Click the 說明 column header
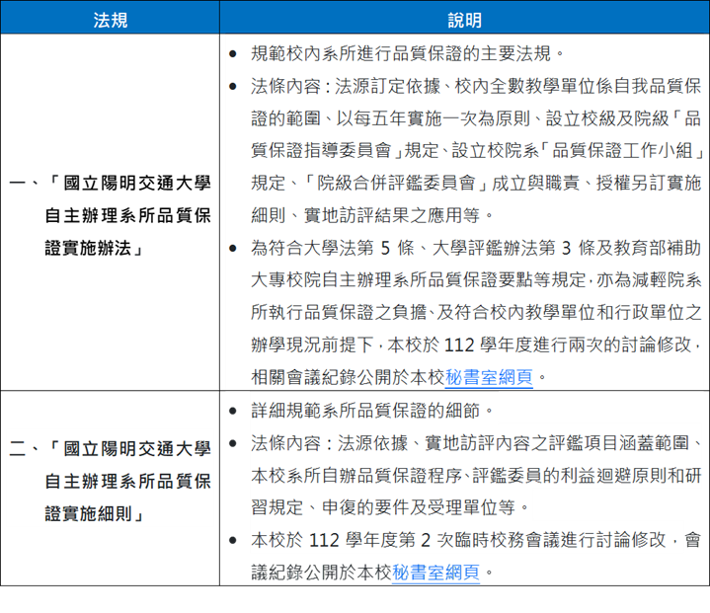 coord(464,18)
